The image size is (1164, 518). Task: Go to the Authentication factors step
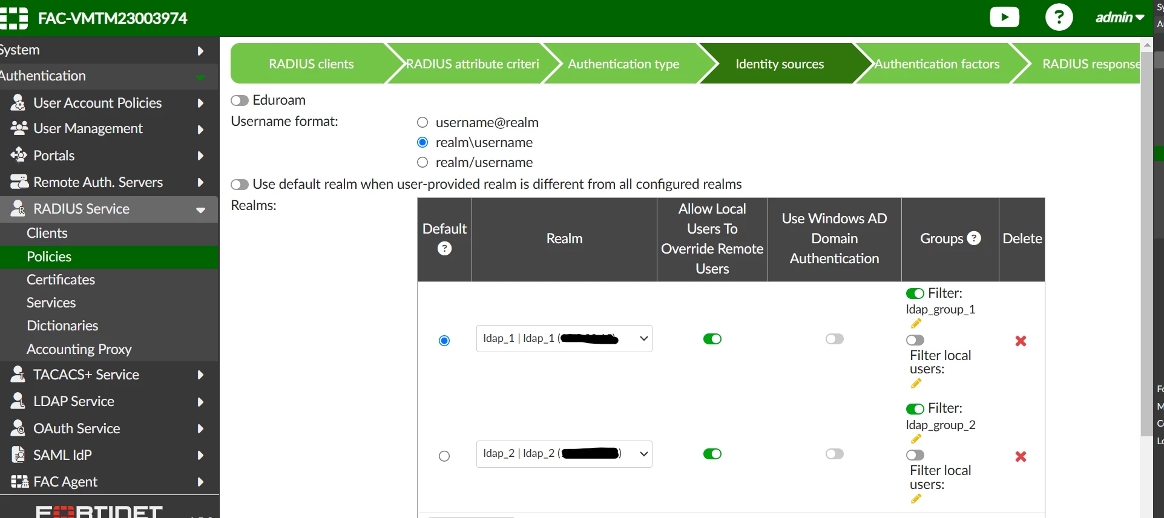coord(937,64)
